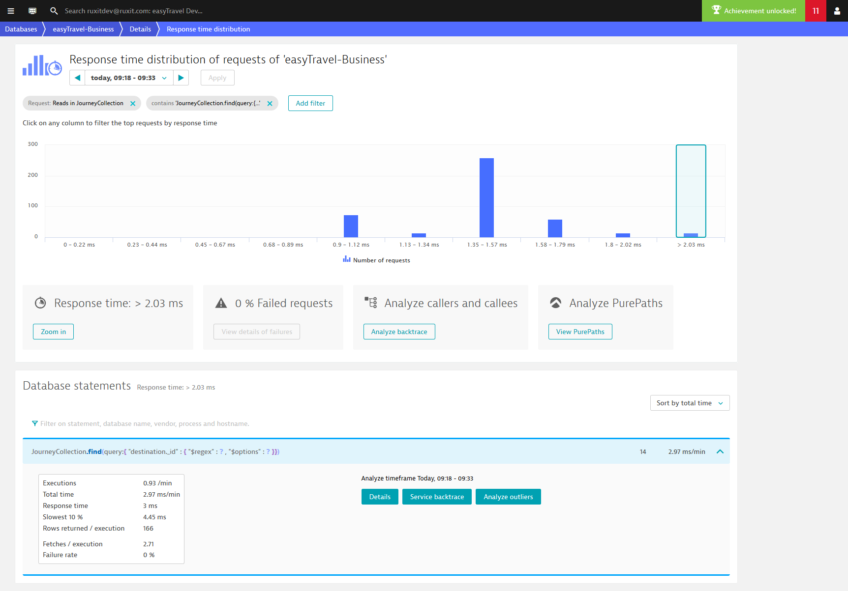
Task: Click the Executions 0.93 /min value
Action: point(157,483)
